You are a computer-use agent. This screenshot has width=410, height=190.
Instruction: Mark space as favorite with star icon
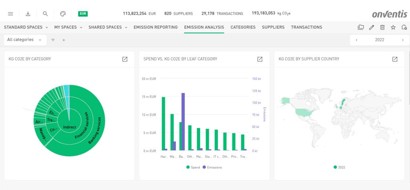tap(393, 27)
